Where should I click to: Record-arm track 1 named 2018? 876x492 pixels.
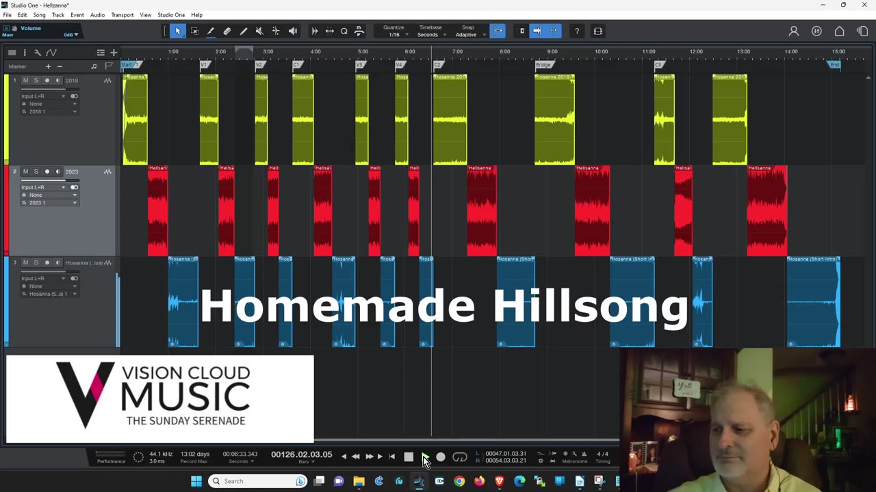pyautogui.click(x=47, y=81)
